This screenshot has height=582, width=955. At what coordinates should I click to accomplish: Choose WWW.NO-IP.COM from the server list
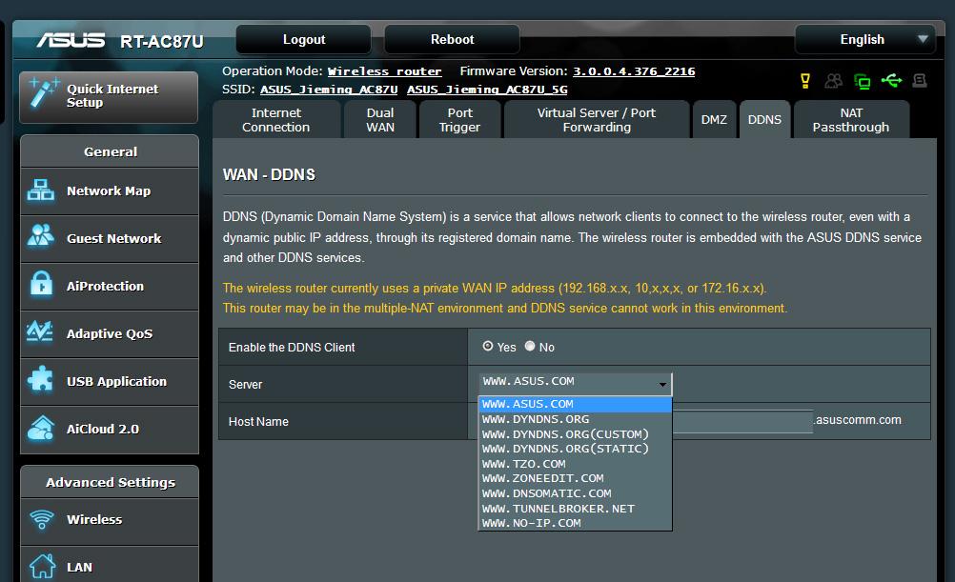576,523
